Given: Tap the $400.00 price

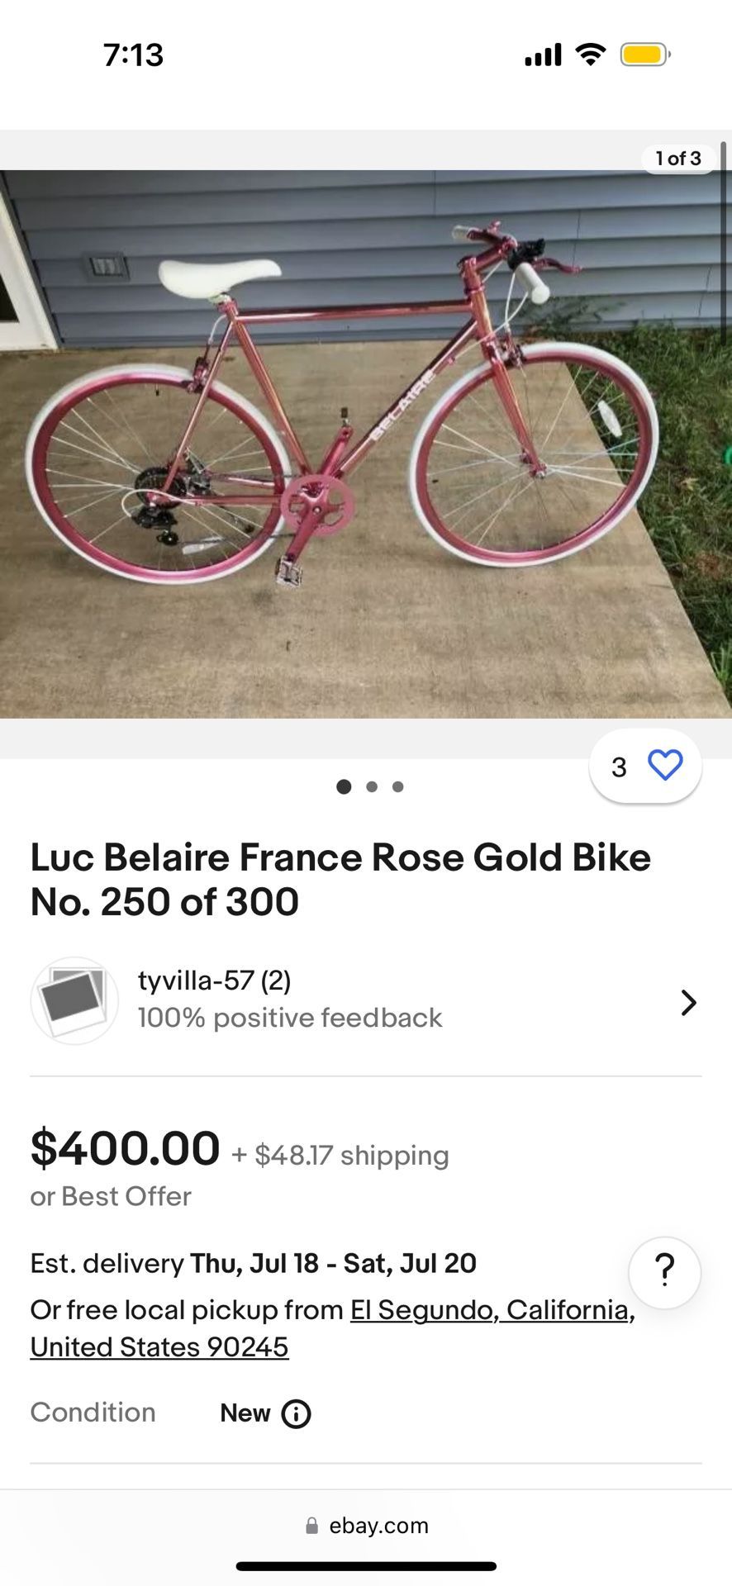Looking at the screenshot, I should click(125, 1149).
